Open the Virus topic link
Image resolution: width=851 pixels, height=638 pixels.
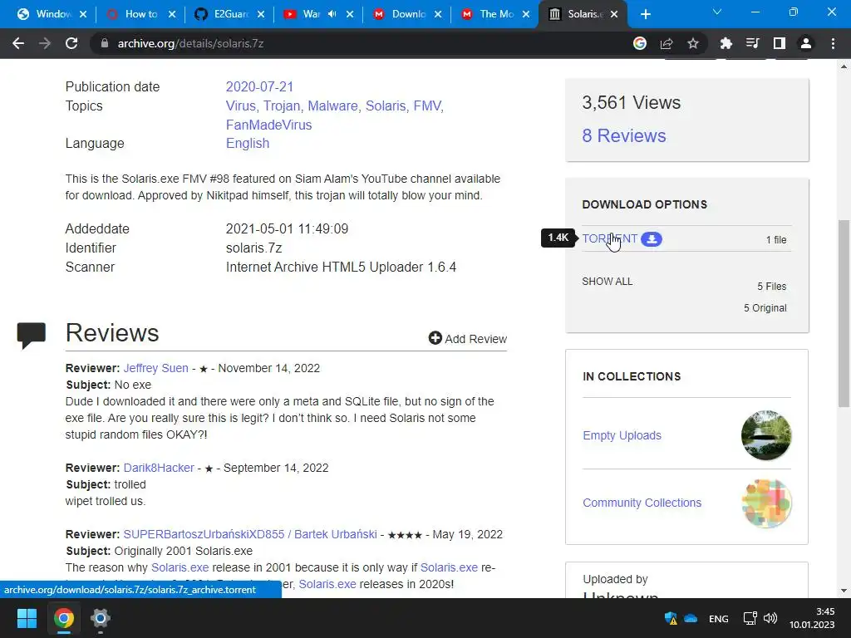[240, 106]
